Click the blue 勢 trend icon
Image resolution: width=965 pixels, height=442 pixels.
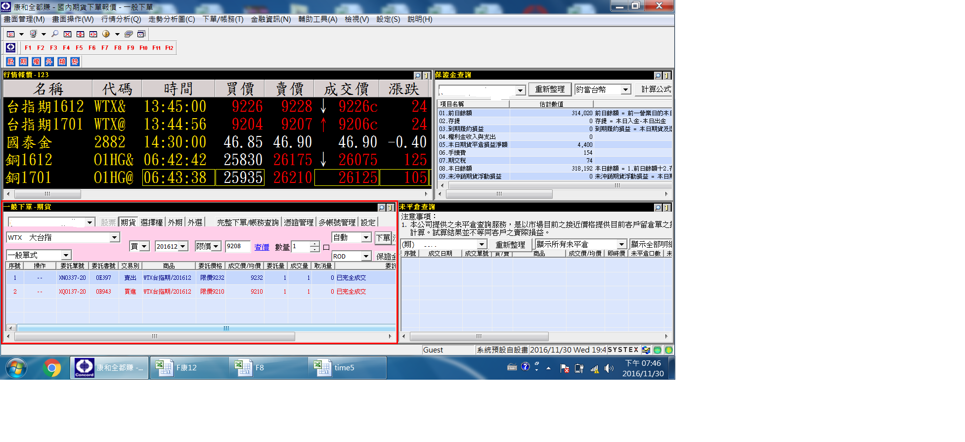point(75,62)
